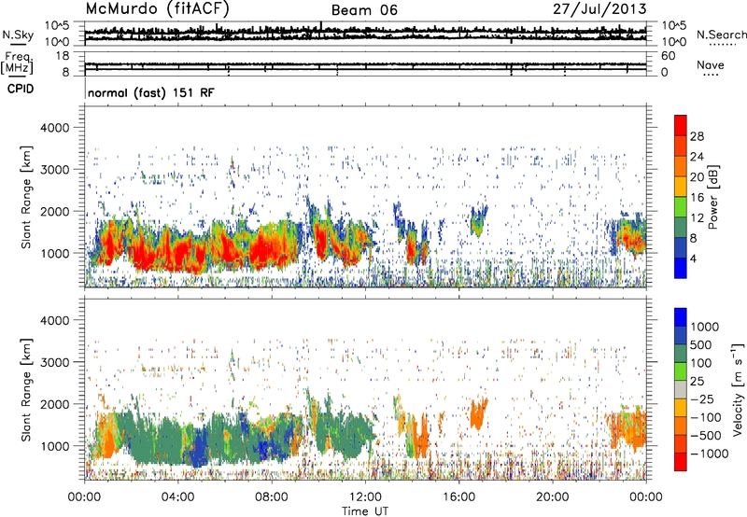Click the '60' Nave axis tick label
This screenshot has width=747, height=517.
(668, 56)
